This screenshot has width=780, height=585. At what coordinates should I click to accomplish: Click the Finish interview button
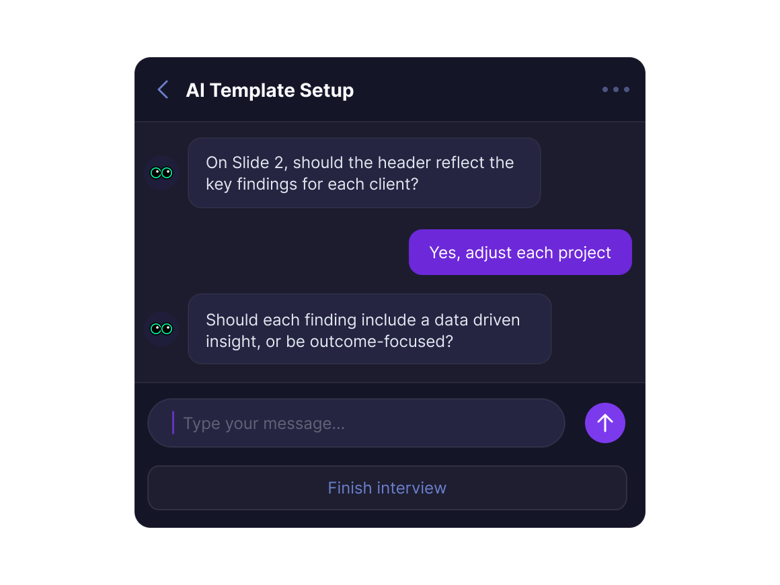pos(387,487)
